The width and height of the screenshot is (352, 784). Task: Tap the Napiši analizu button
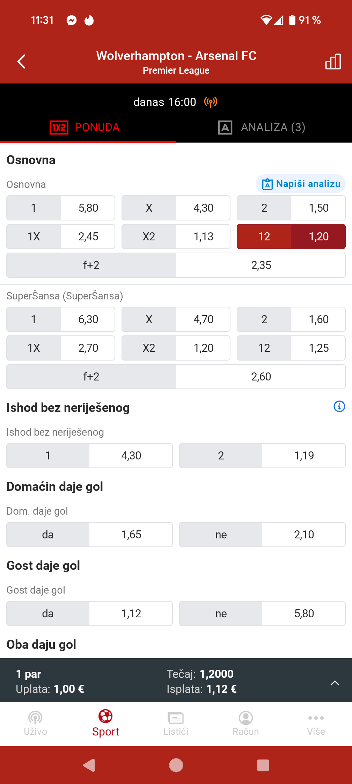pyautogui.click(x=301, y=184)
